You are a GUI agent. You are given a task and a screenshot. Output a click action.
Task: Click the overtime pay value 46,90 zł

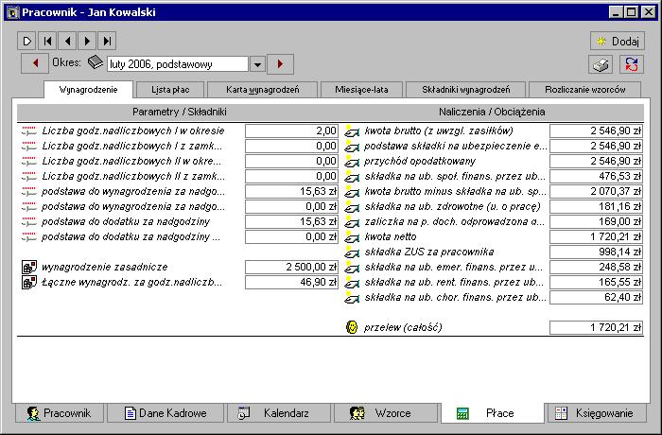(291, 282)
